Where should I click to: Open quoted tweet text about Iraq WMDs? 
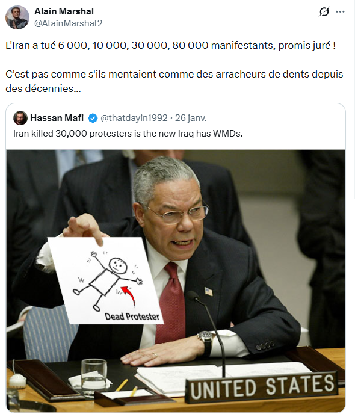pyautogui.click(x=128, y=134)
